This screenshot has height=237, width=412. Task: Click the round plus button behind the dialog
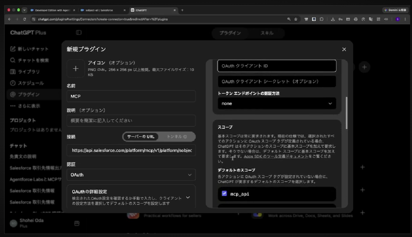[364, 67]
